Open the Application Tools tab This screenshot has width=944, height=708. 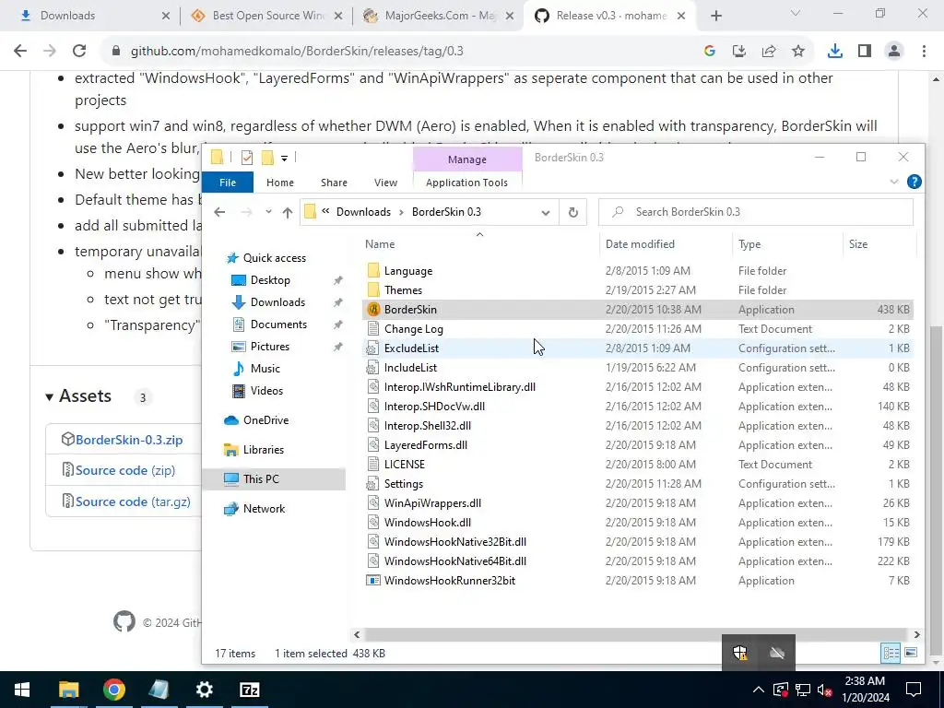click(x=466, y=183)
